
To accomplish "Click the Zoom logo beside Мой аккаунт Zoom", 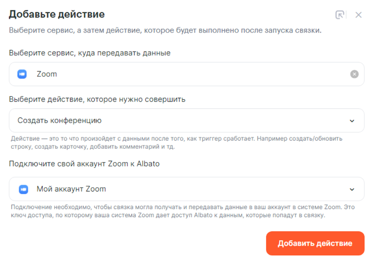I will click(x=23, y=189).
